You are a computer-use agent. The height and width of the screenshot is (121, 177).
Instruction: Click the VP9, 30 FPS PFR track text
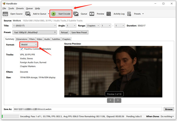[x=27, y=55]
